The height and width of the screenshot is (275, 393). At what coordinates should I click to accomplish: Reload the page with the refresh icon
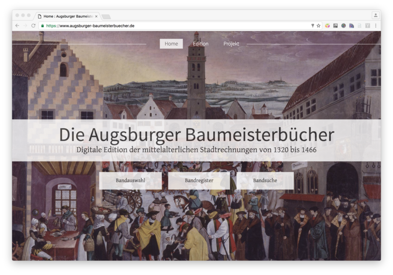coord(33,26)
